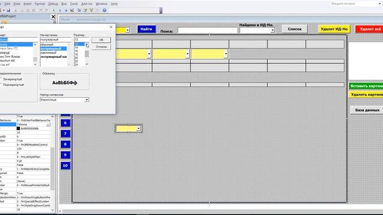Open dropdown of selected small yellow combo box
The width and height of the screenshot is (383, 215).
click(x=138, y=128)
